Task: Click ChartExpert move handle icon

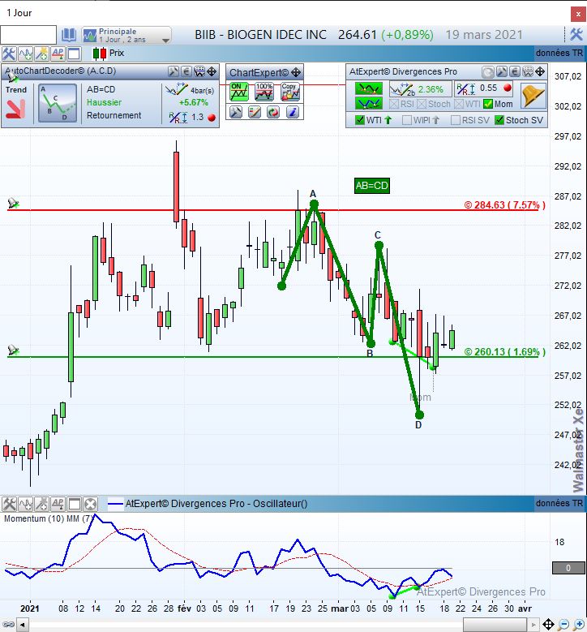Action: [x=296, y=72]
